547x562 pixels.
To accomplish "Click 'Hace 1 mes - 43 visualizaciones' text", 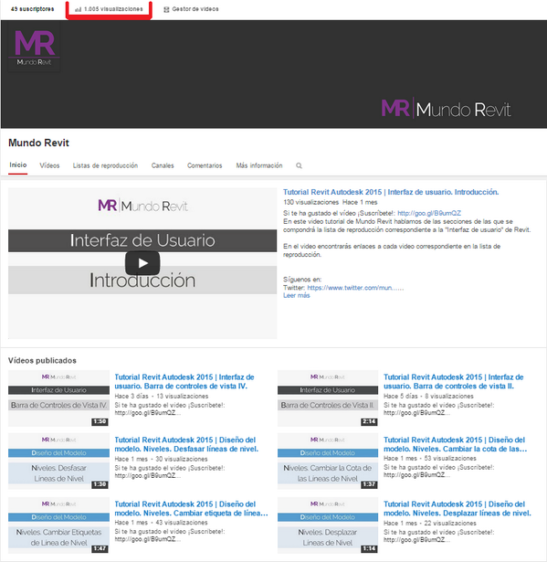I will coord(161,523).
